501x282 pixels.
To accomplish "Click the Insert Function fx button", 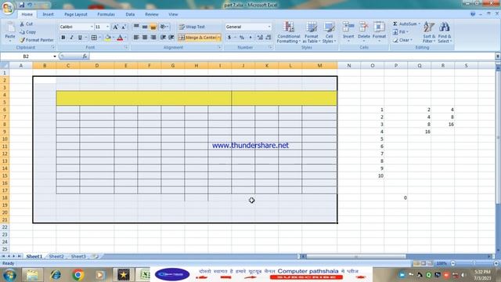I will [85, 56].
